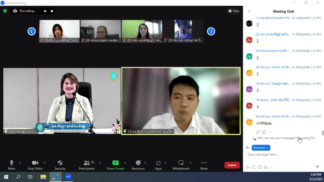
Task: Open File Explorer from the taskbar
Action: 43,177
